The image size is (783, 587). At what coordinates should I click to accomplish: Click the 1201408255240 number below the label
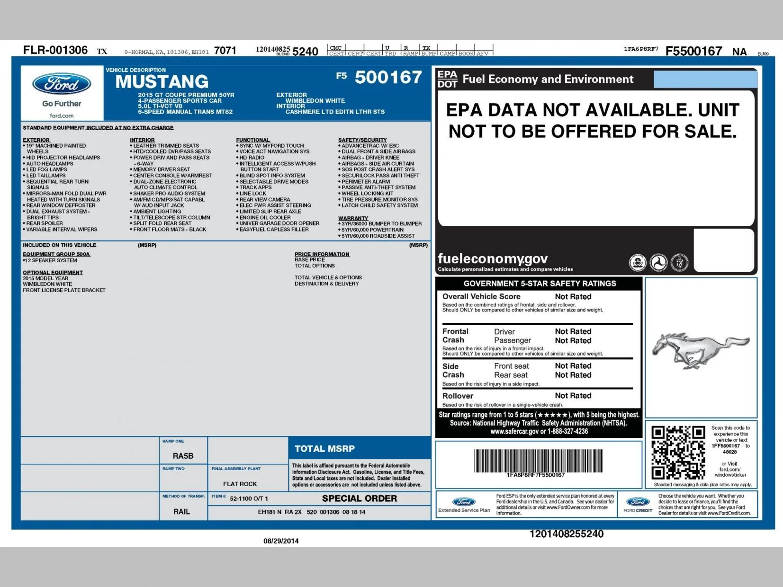[x=567, y=534]
